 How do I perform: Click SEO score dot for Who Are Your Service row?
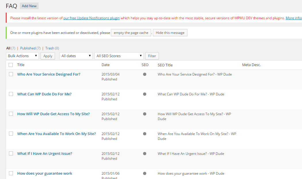click(x=145, y=74)
